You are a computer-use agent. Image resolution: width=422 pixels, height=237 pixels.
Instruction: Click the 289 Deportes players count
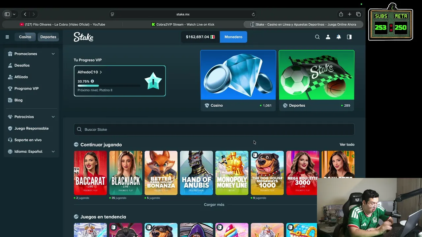[347, 105]
